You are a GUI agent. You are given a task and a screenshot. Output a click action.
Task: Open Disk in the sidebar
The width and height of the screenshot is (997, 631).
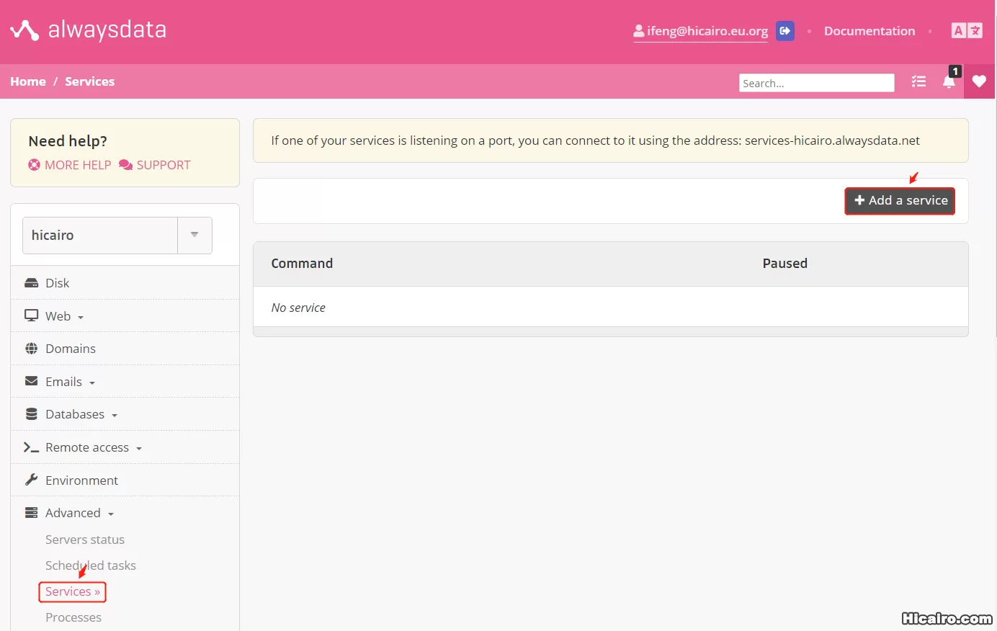[x=57, y=283]
